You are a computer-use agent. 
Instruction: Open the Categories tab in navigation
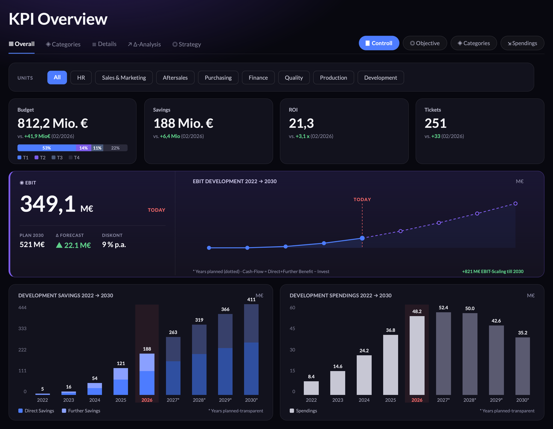point(63,44)
